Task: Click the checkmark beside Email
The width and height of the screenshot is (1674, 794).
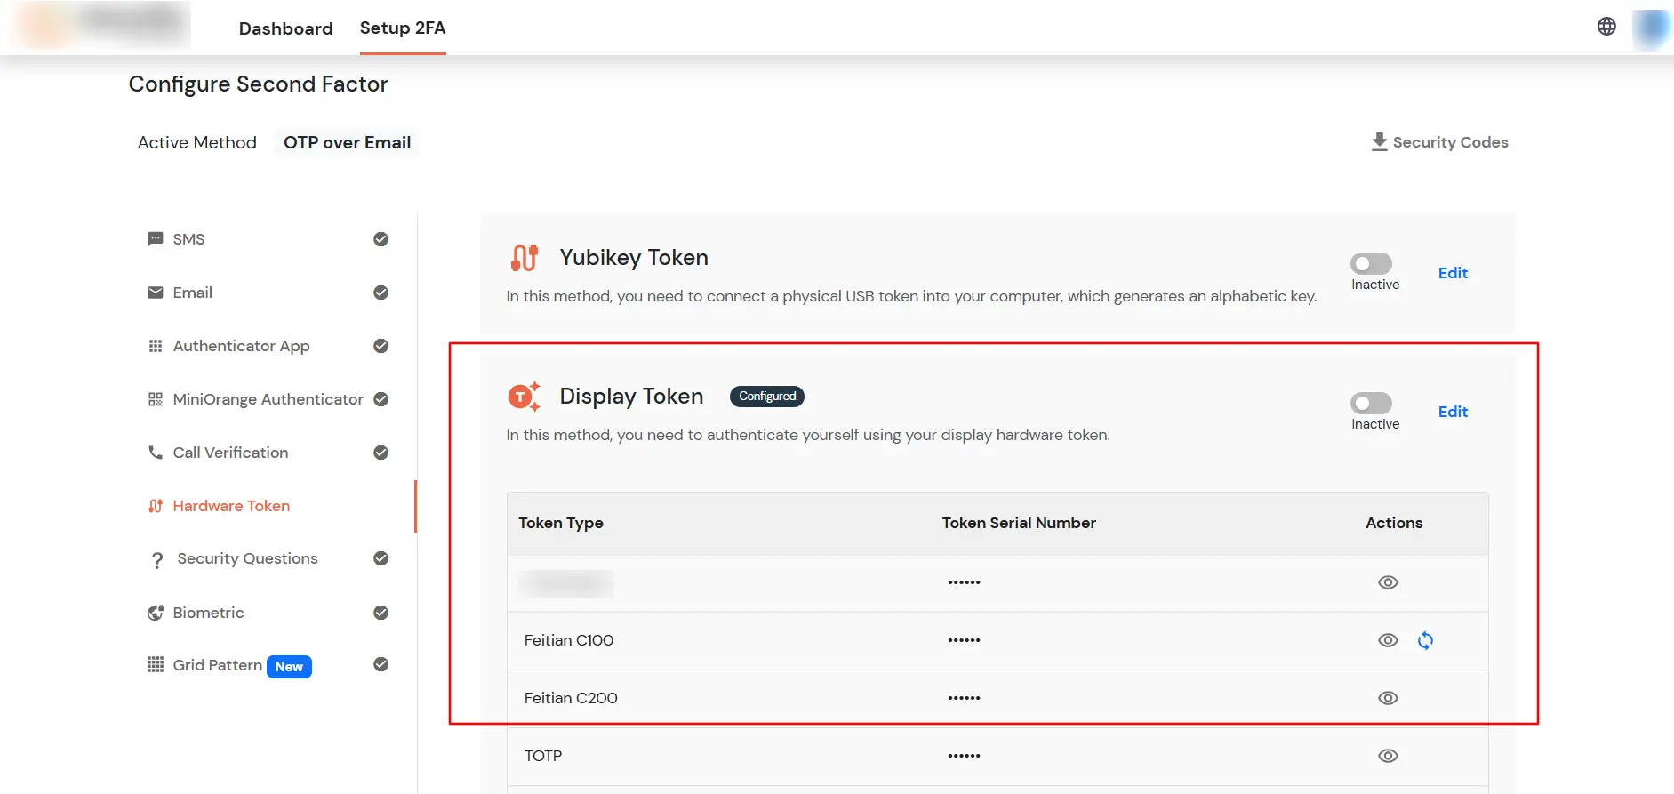Action: coord(381,293)
